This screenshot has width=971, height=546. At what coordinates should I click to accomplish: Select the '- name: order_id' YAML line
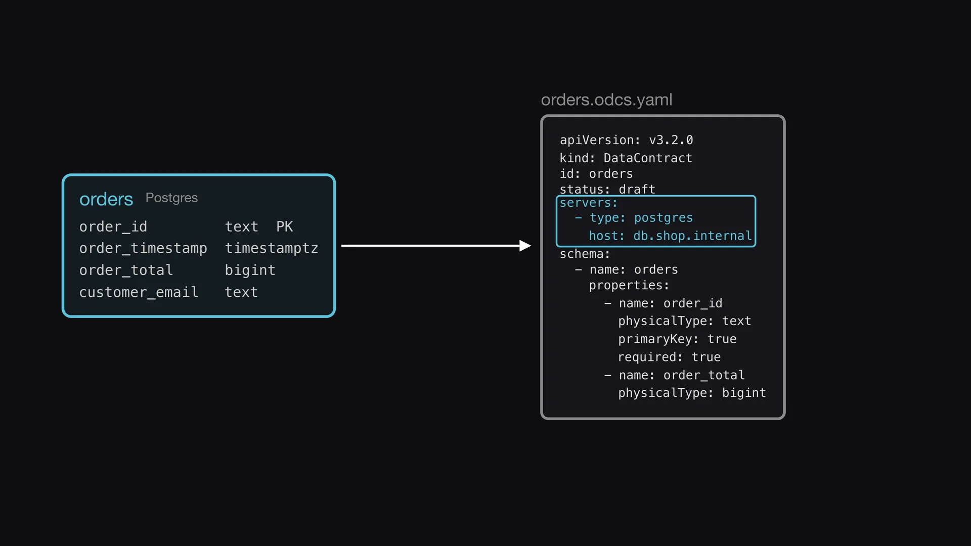(x=663, y=303)
